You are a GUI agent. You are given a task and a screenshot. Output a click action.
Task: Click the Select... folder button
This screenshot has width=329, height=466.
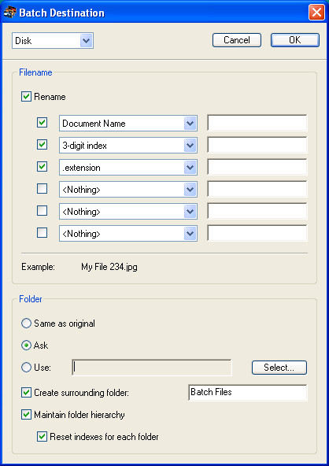pyautogui.click(x=279, y=368)
